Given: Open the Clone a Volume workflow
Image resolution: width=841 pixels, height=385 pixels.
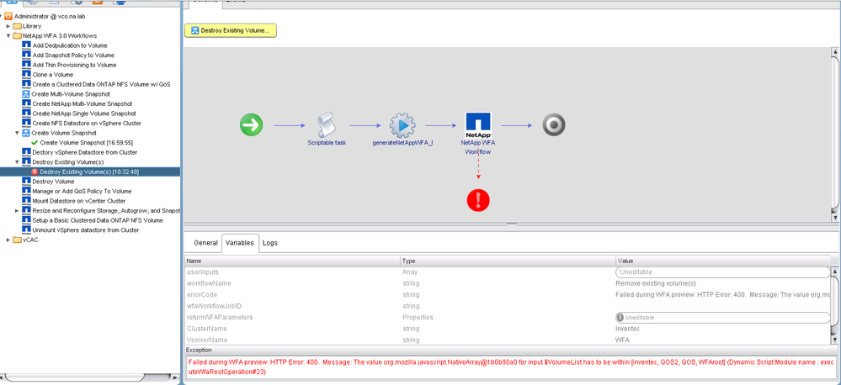Looking at the screenshot, I should pyautogui.click(x=52, y=75).
